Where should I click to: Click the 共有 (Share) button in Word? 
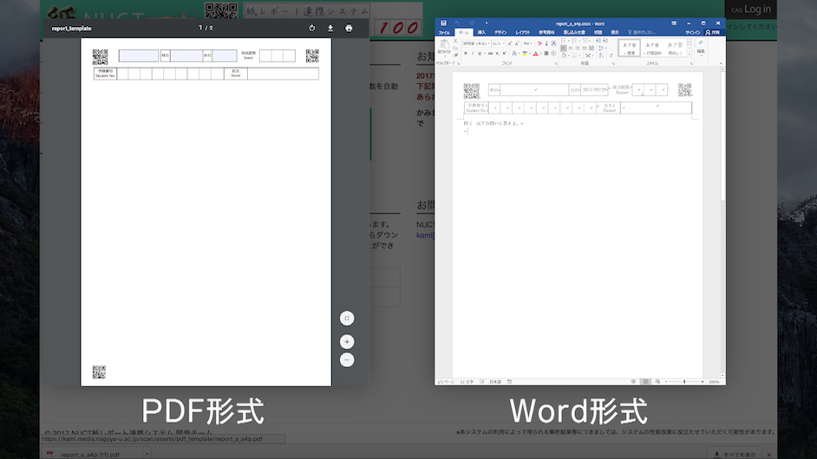point(713,33)
